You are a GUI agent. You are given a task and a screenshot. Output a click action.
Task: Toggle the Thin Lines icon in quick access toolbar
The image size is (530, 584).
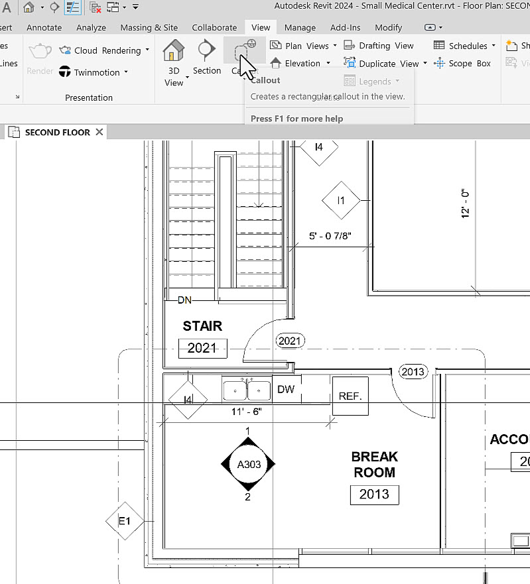point(73,7)
